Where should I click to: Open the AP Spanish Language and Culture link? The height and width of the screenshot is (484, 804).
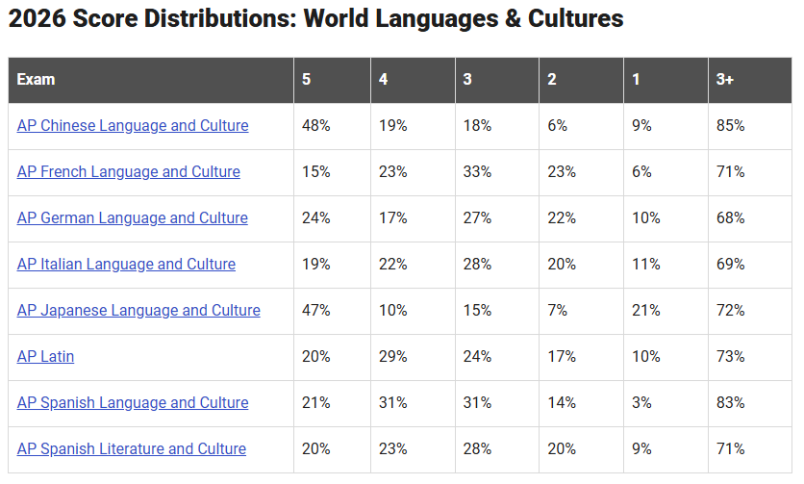133,403
